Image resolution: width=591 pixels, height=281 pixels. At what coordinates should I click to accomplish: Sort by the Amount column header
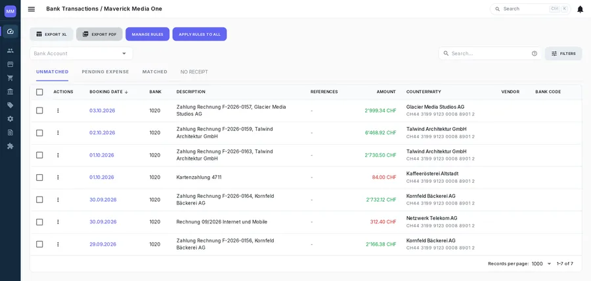[386, 92]
